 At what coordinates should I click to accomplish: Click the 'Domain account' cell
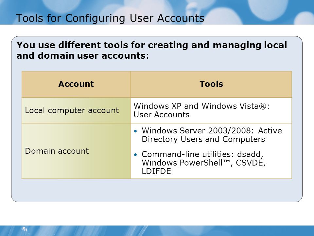coord(76,151)
